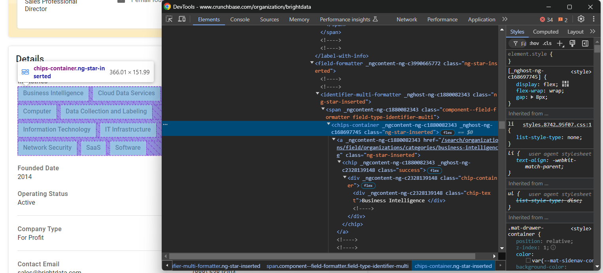Click the new style rule plus icon
Image resolution: width=603 pixels, height=273 pixels.
click(x=560, y=43)
